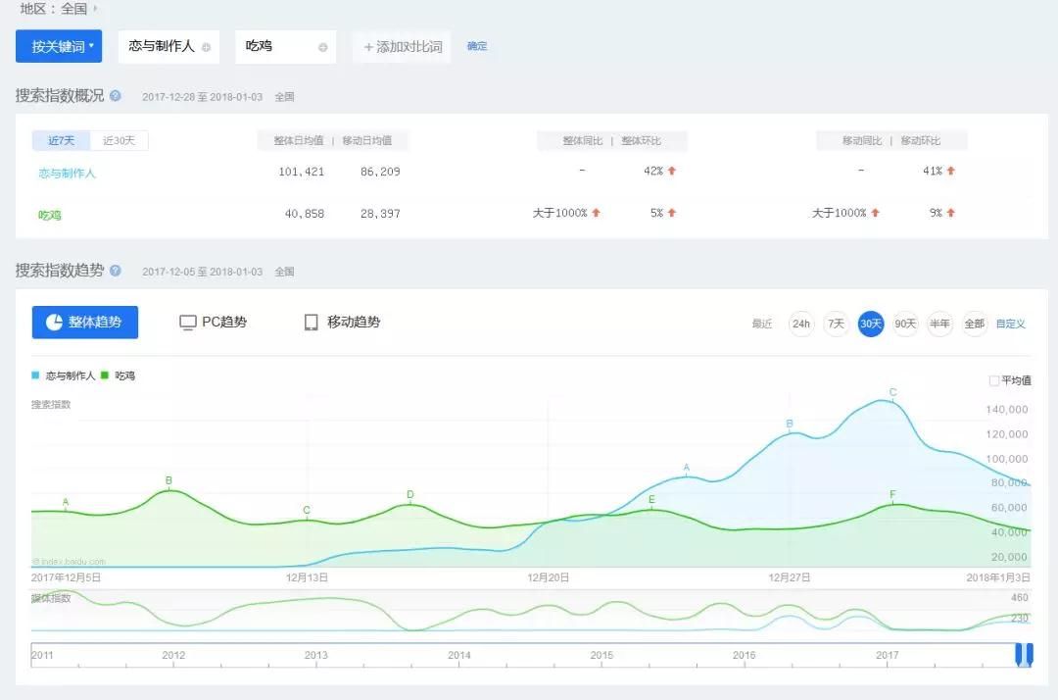The height and width of the screenshot is (700, 1058).
Task: Click the 移动环比 column header
Action: pos(920,140)
